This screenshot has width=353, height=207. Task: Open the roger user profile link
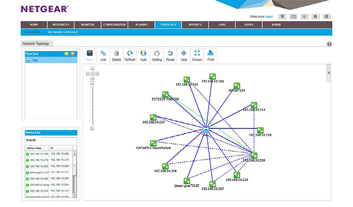269,17
